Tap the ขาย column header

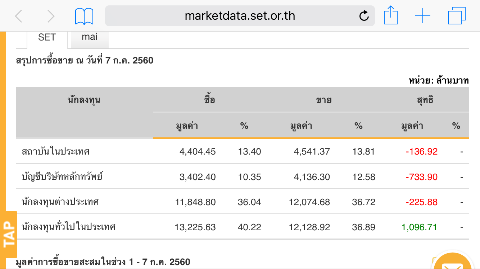324,100
